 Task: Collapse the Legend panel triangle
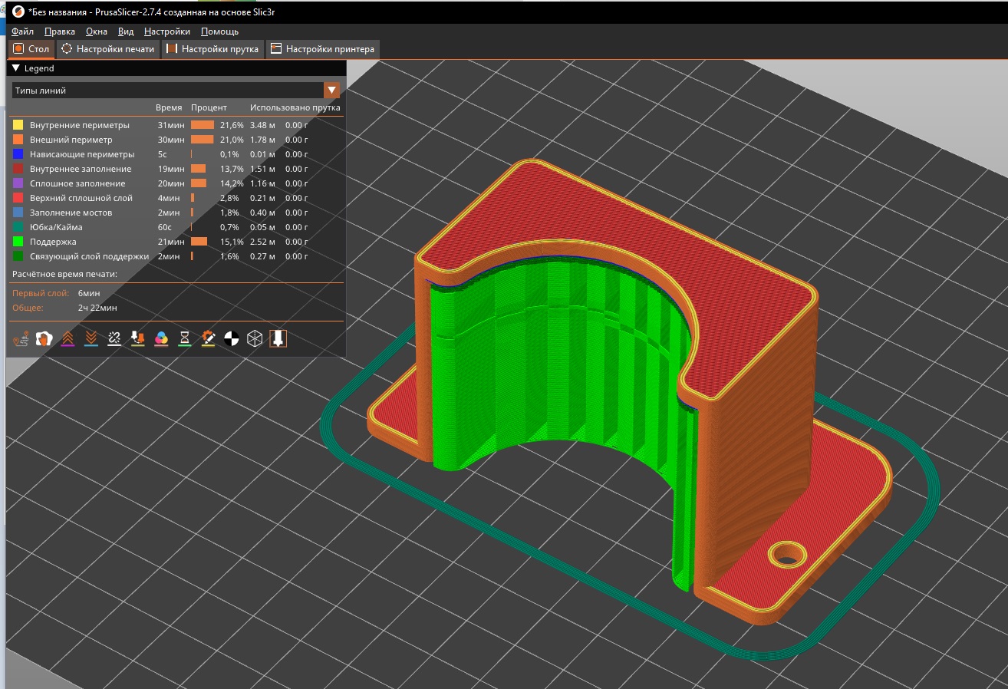point(15,68)
